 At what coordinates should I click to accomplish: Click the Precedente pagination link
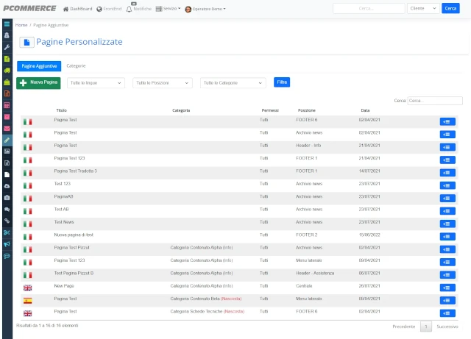click(404, 326)
